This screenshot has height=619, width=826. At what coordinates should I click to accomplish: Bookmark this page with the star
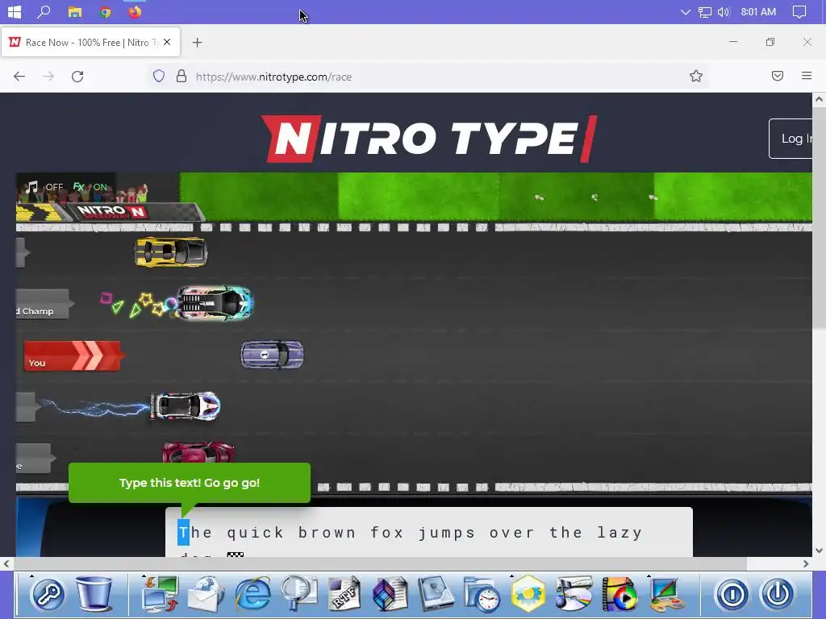coord(696,77)
